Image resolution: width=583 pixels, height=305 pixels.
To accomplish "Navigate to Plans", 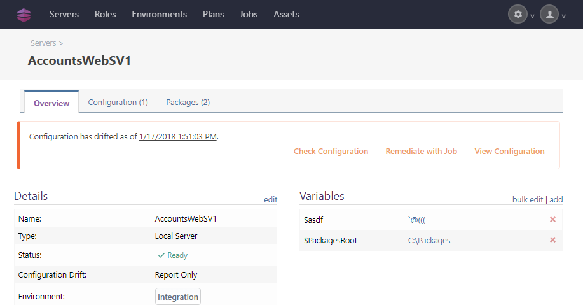I will tap(213, 14).
